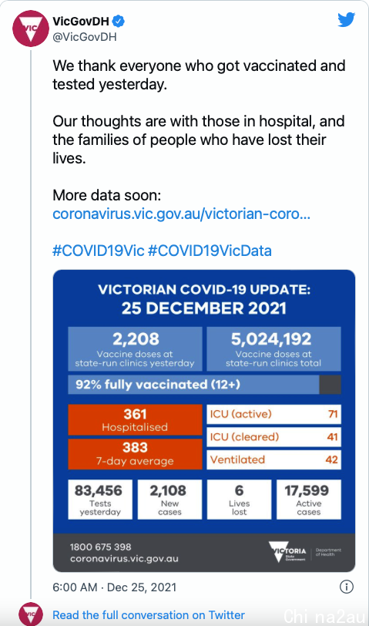Click the ICU (active) 71 row
This screenshot has height=626, width=369.
tap(273, 414)
